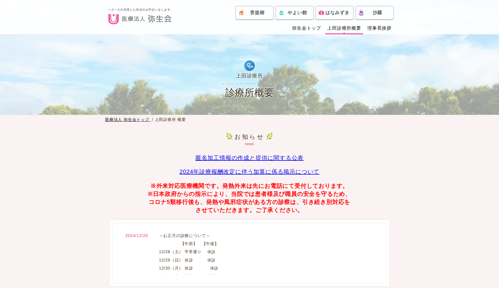The width and height of the screenshot is (499, 288).
Task: Click the flower icon on the 沙羅 button
Action: coord(362,13)
